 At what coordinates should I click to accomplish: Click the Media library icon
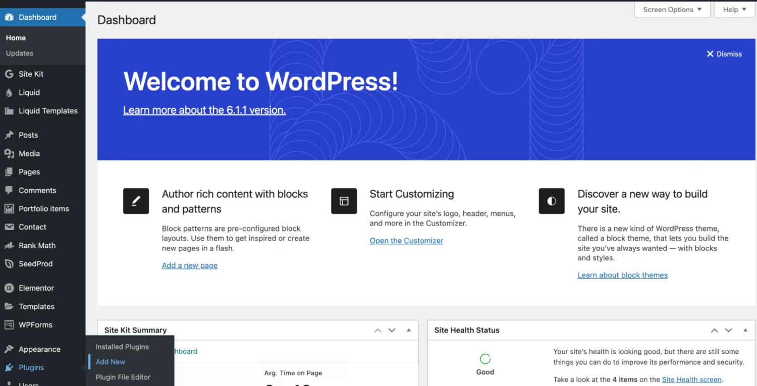9,153
